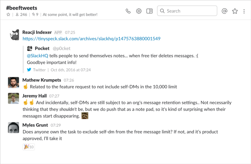Click the Pocket tweet author avatar
The height and width of the screenshot is (164, 251).
[x=29, y=48]
